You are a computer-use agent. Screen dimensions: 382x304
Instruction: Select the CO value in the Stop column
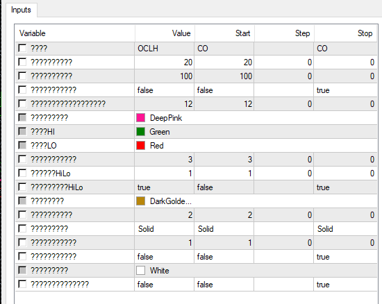click(x=345, y=49)
